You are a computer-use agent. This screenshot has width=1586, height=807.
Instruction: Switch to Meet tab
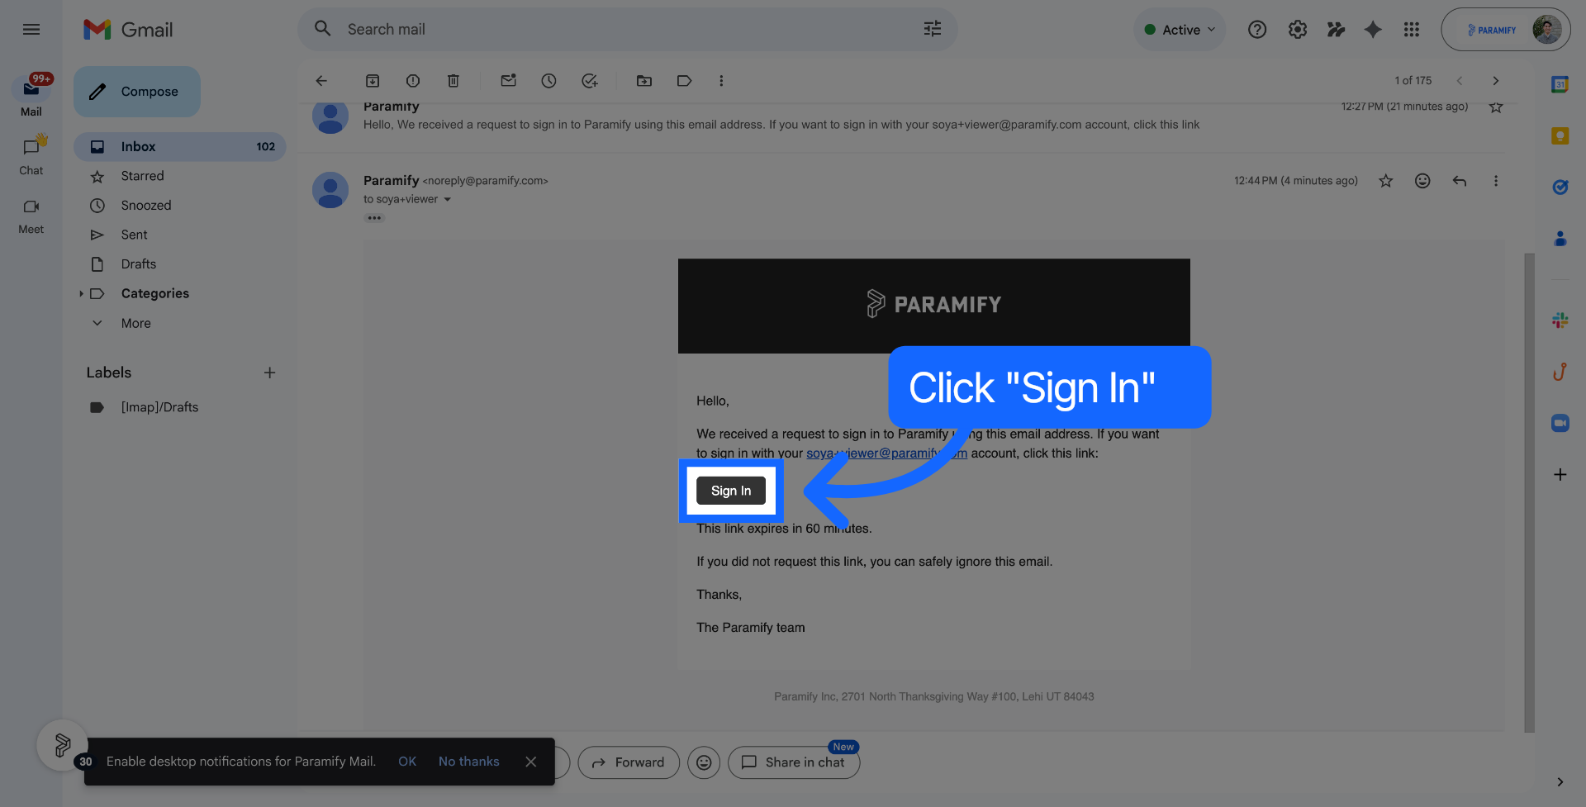pyautogui.click(x=31, y=216)
